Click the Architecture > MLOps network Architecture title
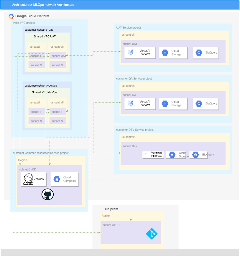 (x=43, y=5)
